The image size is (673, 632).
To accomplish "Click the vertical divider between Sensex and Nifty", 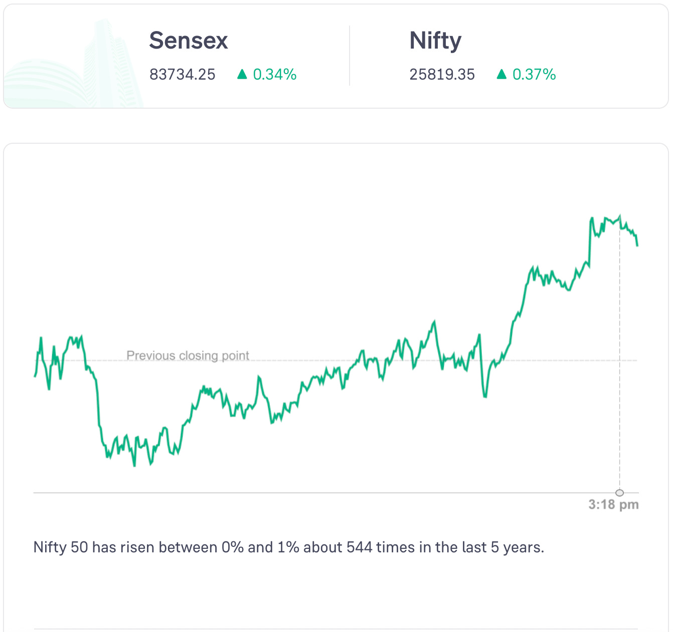I will click(350, 56).
